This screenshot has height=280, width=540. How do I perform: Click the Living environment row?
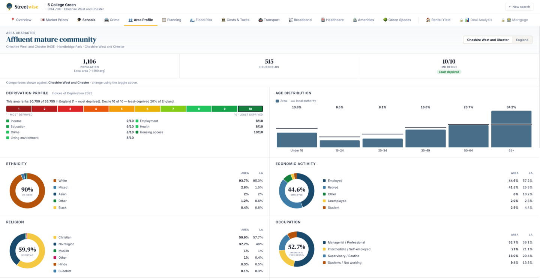70,138
